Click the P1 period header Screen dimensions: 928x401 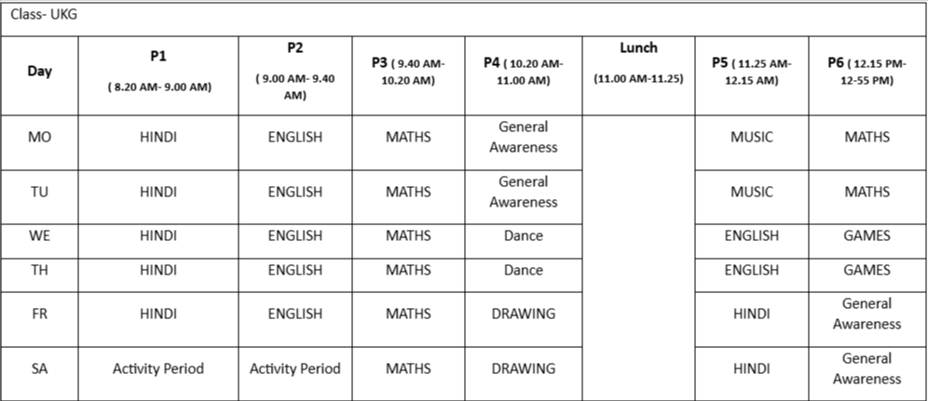pyautogui.click(x=158, y=72)
